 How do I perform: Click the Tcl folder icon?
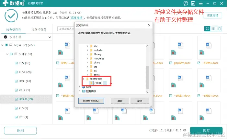click(x=91, y=71)
